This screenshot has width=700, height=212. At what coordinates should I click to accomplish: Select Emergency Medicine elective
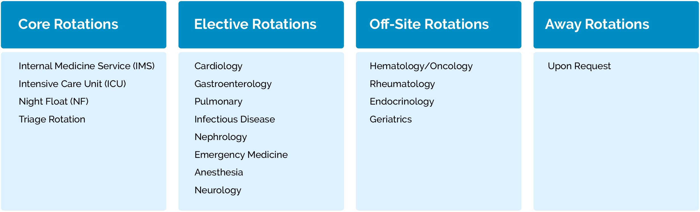tap(241, 155)
